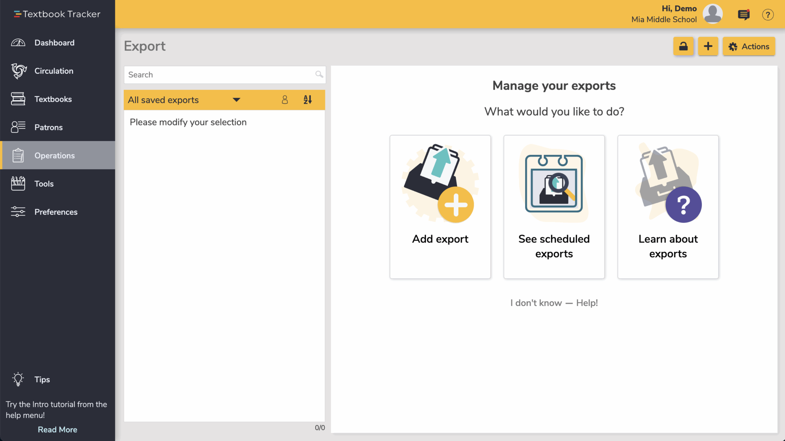Click the plus icon to add export
Screen dimensions: 785x441
tap(708, 46)
